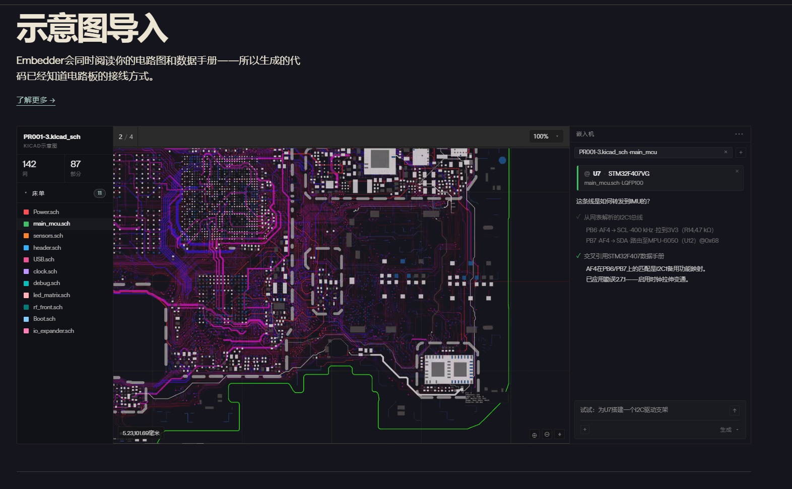This screenshot has height=489, width=792.
Task: Click the checkmark next to 从网表解析的I2C1总线
Action: tap(578, 217)
